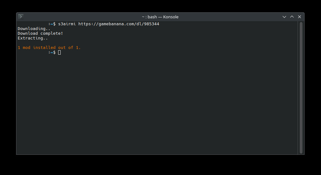Minimize the Konsole window

[x=284, y=17]
